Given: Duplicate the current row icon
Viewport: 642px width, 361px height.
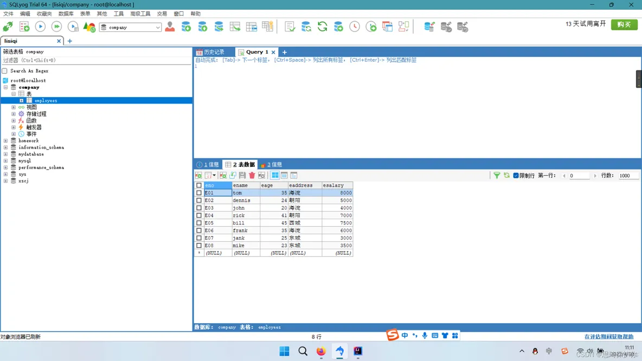Looking at the screenshot, I should click(233, 176).
